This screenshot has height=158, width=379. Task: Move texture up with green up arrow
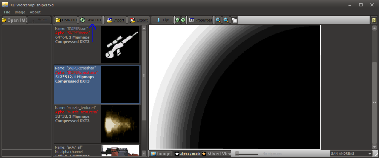[177, 20]
